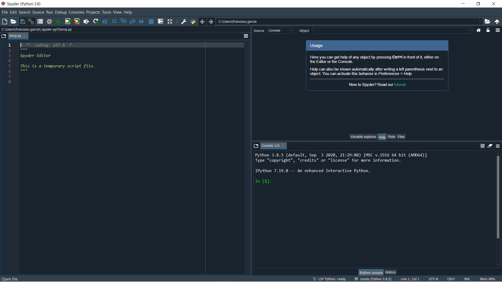Switch to the Variable explorer tab

[363, 137]
